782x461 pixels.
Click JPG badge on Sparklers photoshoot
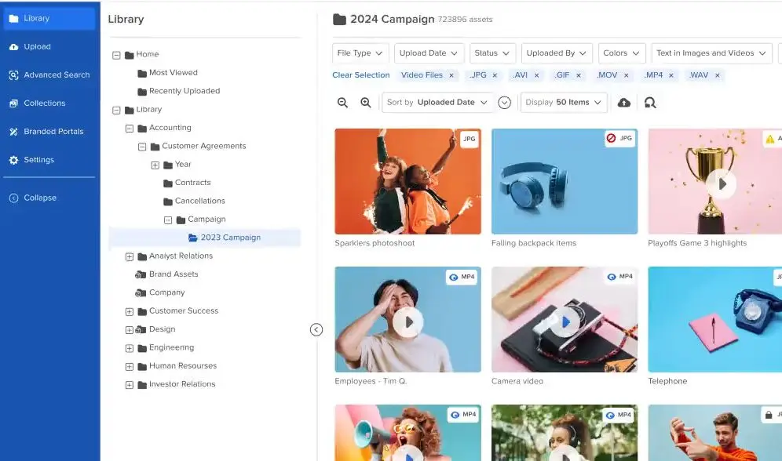pyautogui.click(x=470, y=139)
